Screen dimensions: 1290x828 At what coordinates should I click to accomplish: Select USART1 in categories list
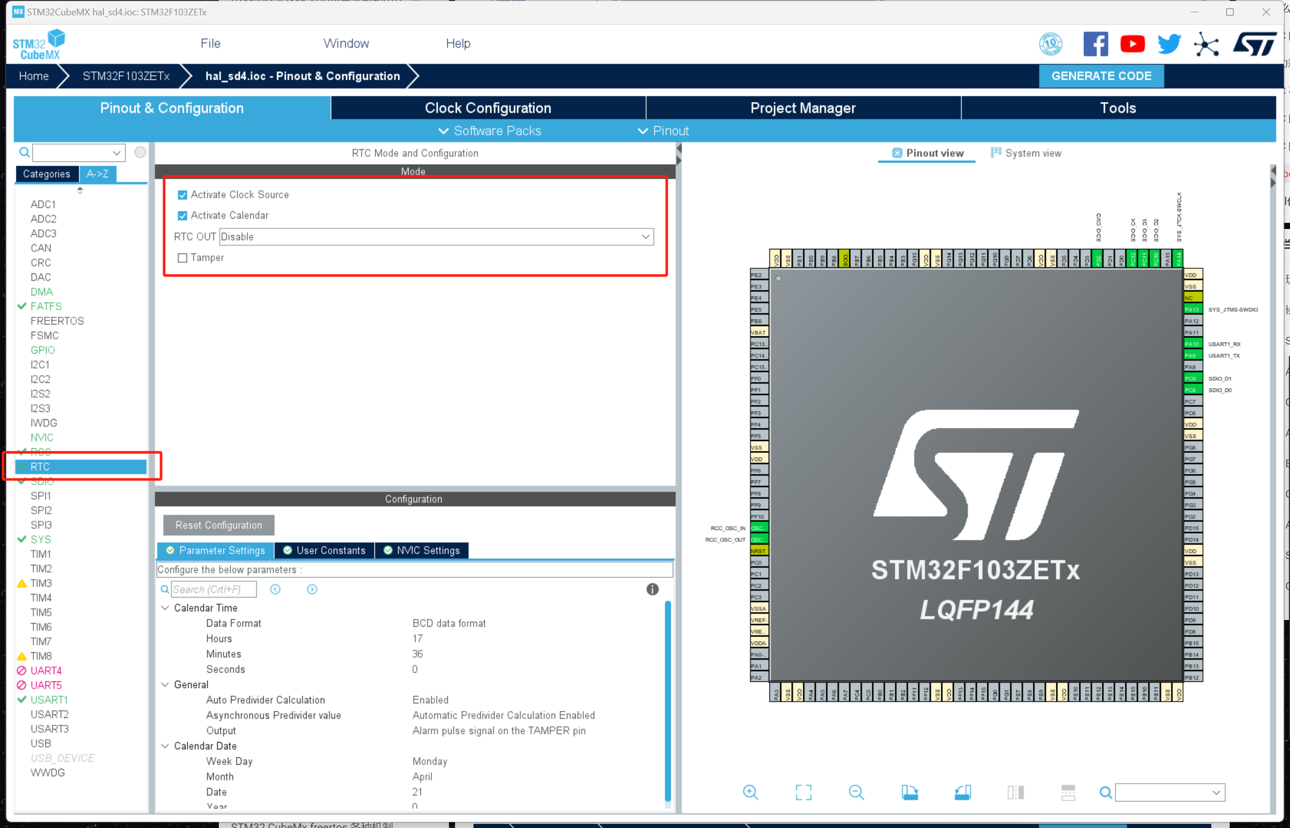pyautogui.click(x=49, y=700)
